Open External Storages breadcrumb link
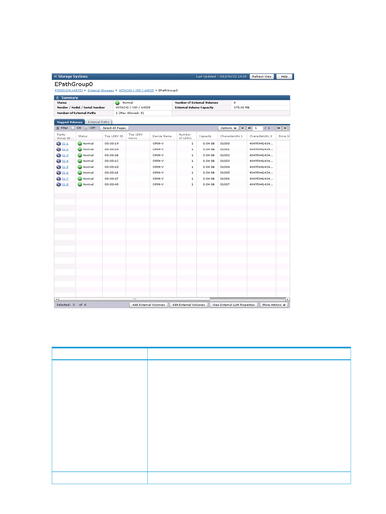Image resolution: width=386 pixels, height=514 pixels. [x=101, y=91]
